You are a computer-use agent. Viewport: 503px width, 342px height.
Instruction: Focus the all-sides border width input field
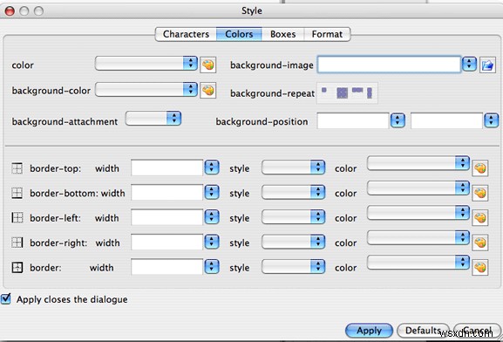(167, 267)
